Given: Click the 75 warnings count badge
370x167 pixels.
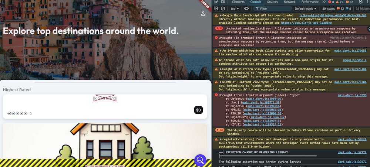Looking at the screenshot, I should tap(339, 2).
